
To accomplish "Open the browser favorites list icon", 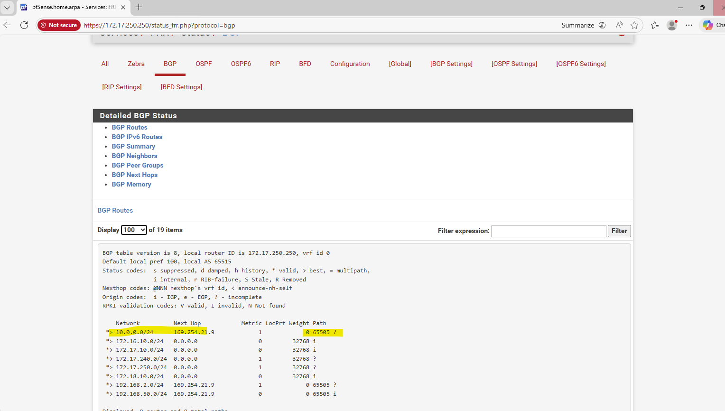I will pos(655,25).
